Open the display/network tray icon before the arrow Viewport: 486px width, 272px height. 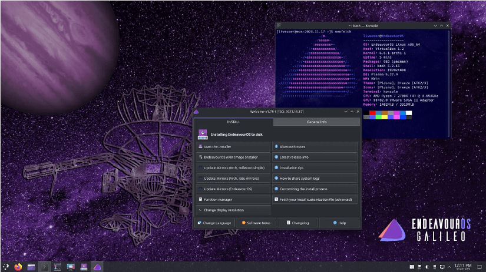442,267
